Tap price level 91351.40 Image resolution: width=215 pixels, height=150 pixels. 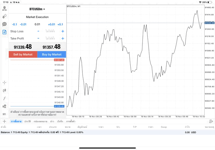tap(59, 76)
